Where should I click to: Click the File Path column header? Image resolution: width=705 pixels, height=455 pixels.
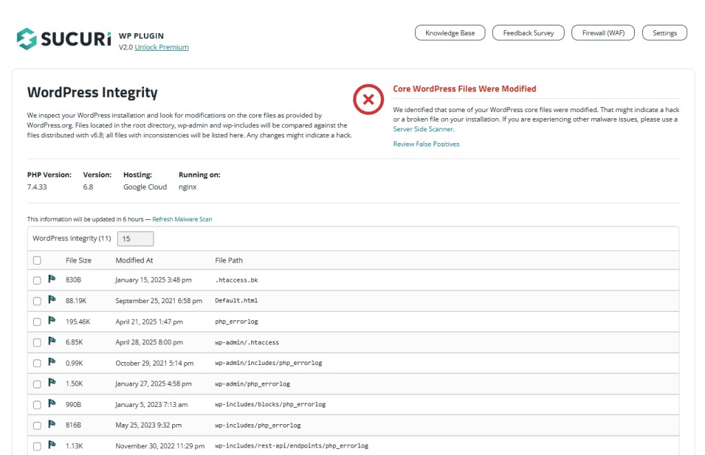(x=229, y=260)
